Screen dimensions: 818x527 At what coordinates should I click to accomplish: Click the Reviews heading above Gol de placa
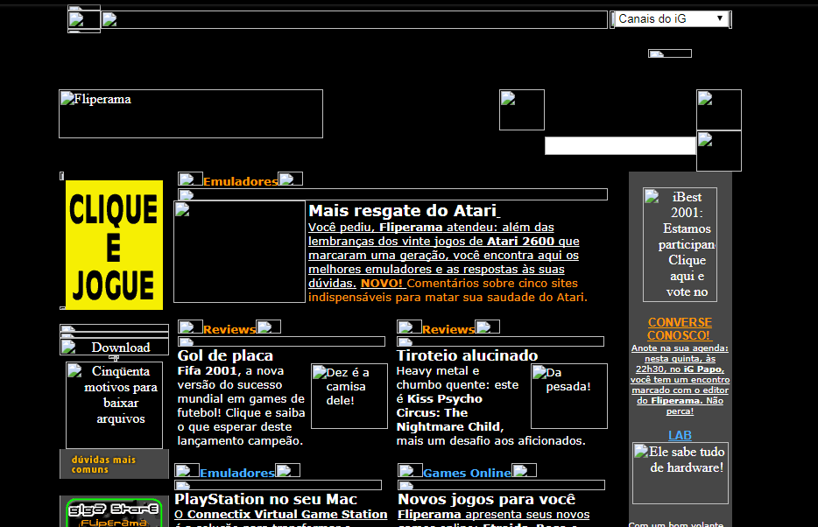pyautogui.click(x=229, y=329)
